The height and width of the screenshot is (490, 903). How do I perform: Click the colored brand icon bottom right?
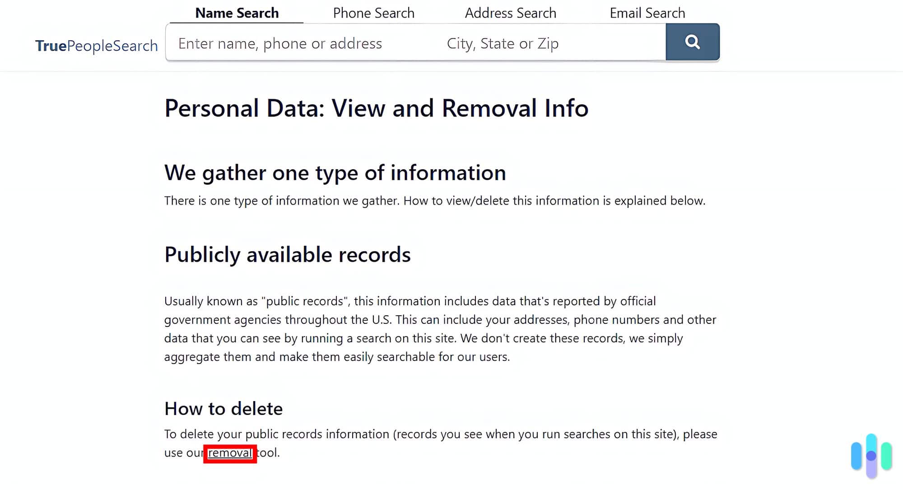click(871, 456)
